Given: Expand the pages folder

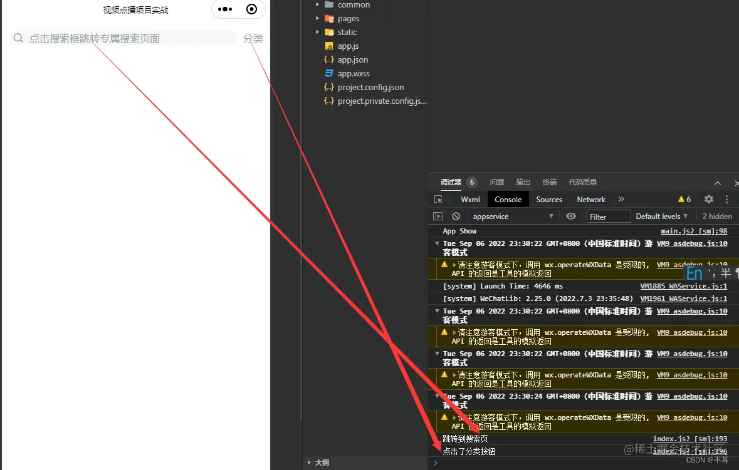Looking at the screenshot, I should click(x=317, y=18).
